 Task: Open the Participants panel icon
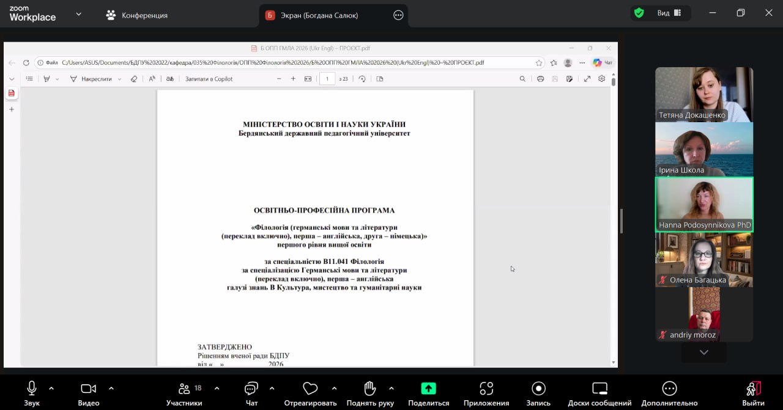pos(184,389)
